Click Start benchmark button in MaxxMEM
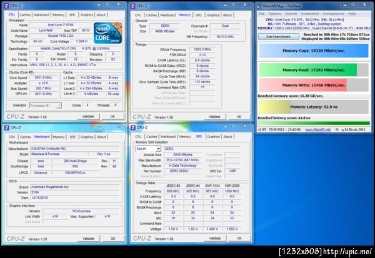 [x=278, y=37]
